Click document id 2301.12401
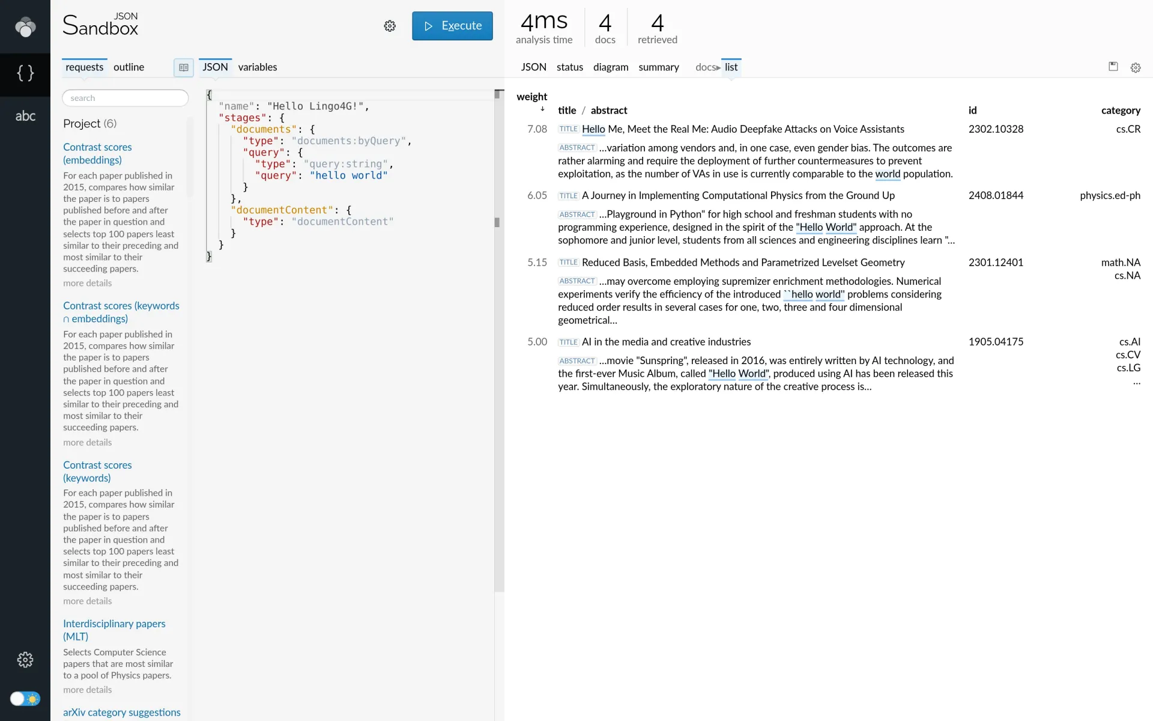 pyautogui.click(x=996, y=263)
